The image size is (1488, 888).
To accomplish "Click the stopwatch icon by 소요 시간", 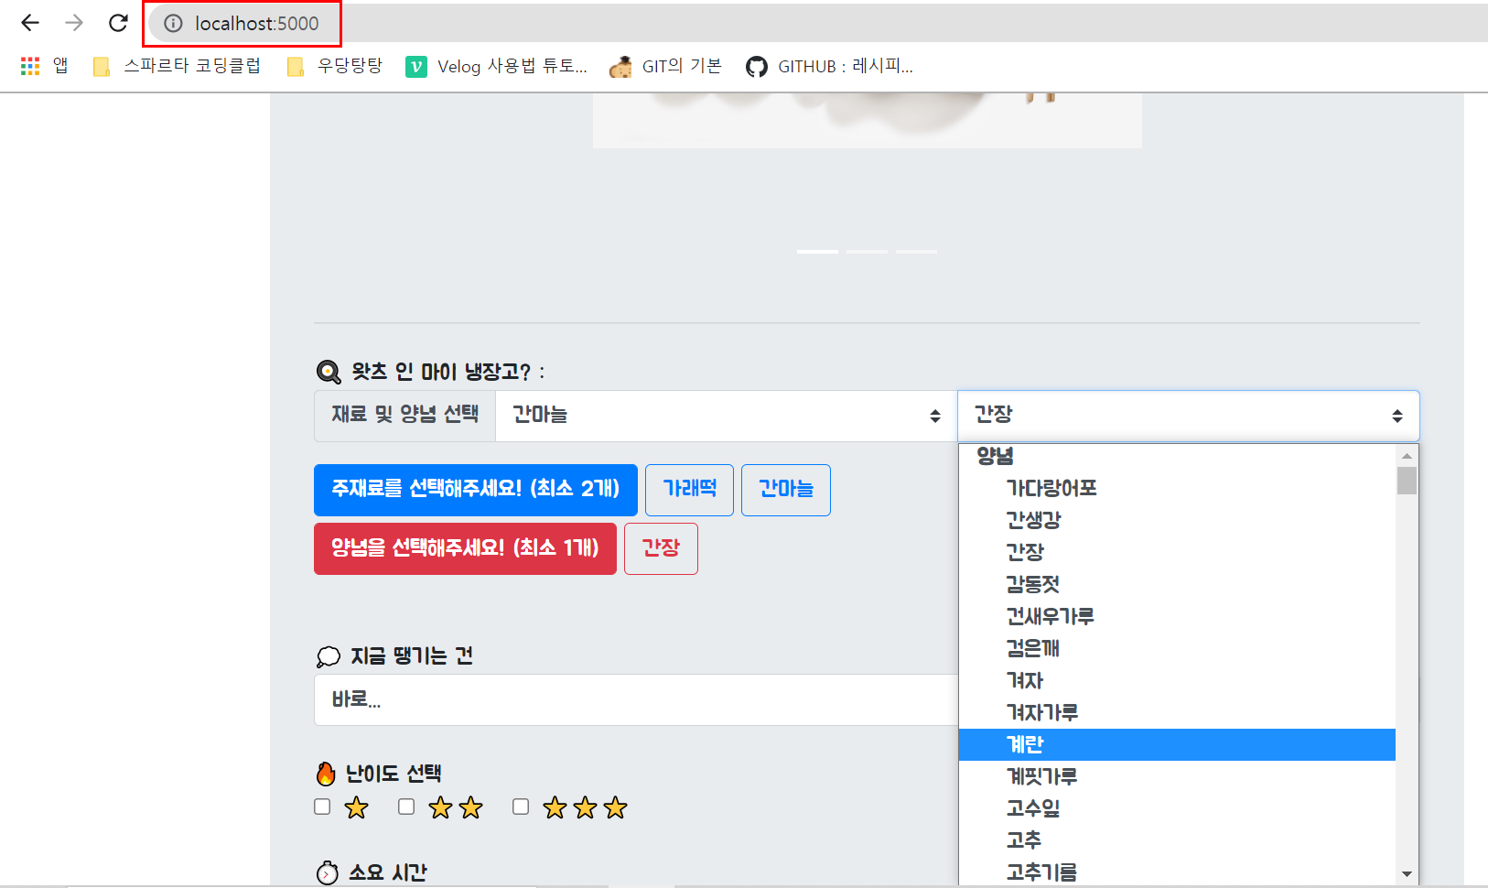I will [327, 873].
